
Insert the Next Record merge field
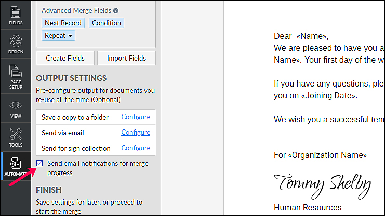63,23
